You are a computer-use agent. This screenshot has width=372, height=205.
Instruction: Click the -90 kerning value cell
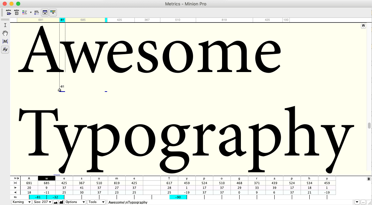[x=178, y=197]
